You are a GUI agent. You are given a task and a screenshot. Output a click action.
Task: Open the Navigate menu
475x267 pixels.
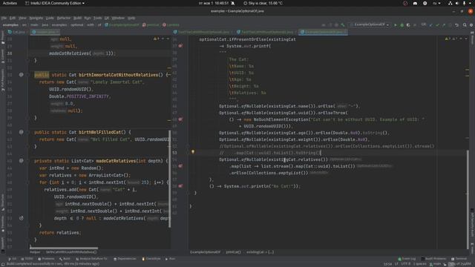[36, 18]
